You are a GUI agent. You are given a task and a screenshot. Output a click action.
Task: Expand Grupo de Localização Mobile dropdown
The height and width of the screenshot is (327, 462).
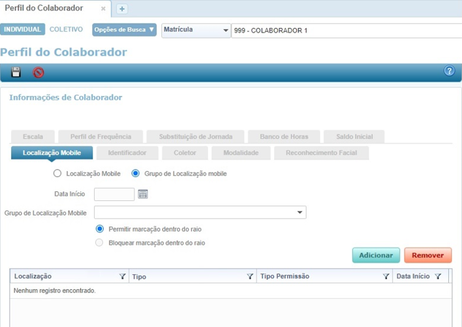coord(300,213)
